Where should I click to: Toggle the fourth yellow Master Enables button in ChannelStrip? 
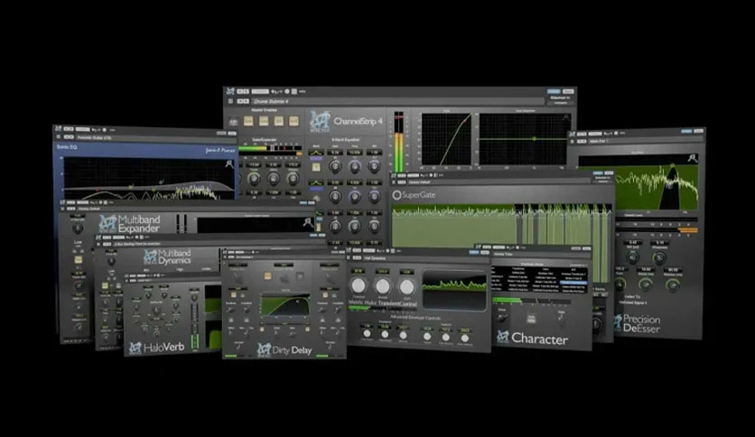pyautogui.click(x=294, y=121)
